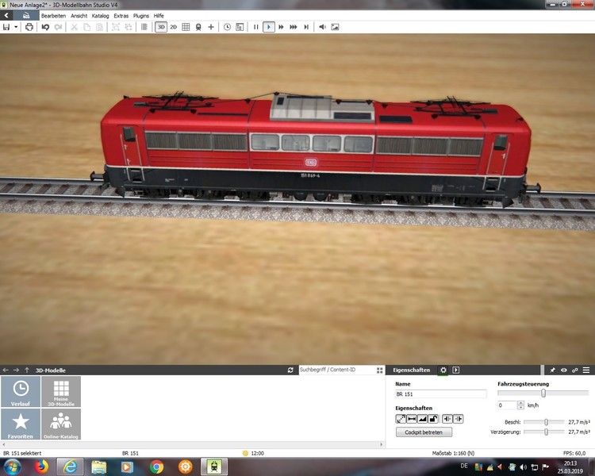Click the train view icon in the toolbar
The width and height of the screenshot is (595, 476).
pos(198,27)
